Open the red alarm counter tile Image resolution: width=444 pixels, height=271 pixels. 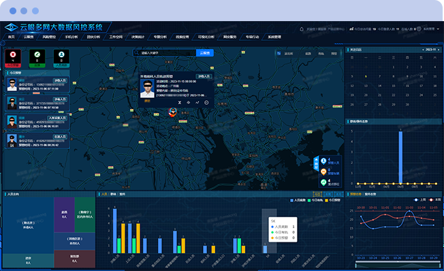coord(13,59)
